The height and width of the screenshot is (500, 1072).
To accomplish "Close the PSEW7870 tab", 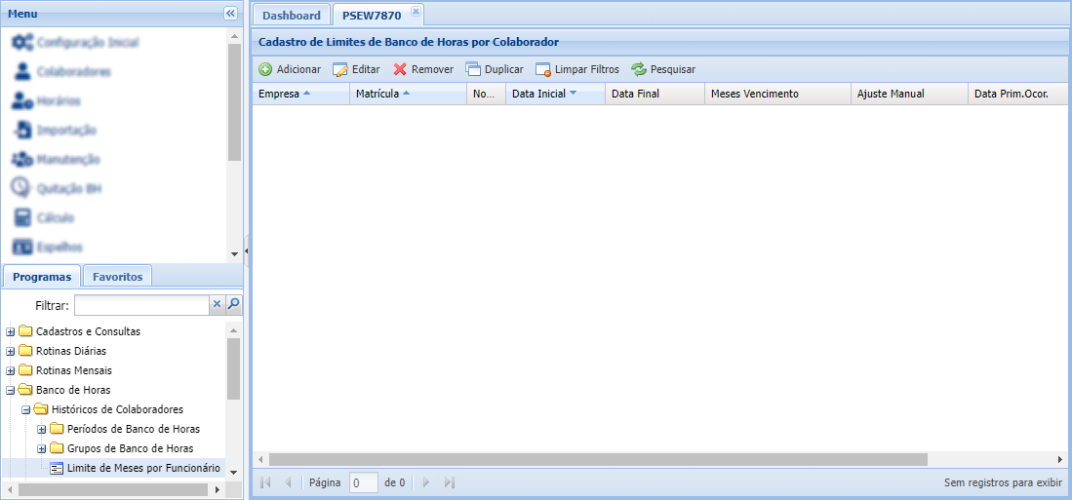I will (415, 12).
